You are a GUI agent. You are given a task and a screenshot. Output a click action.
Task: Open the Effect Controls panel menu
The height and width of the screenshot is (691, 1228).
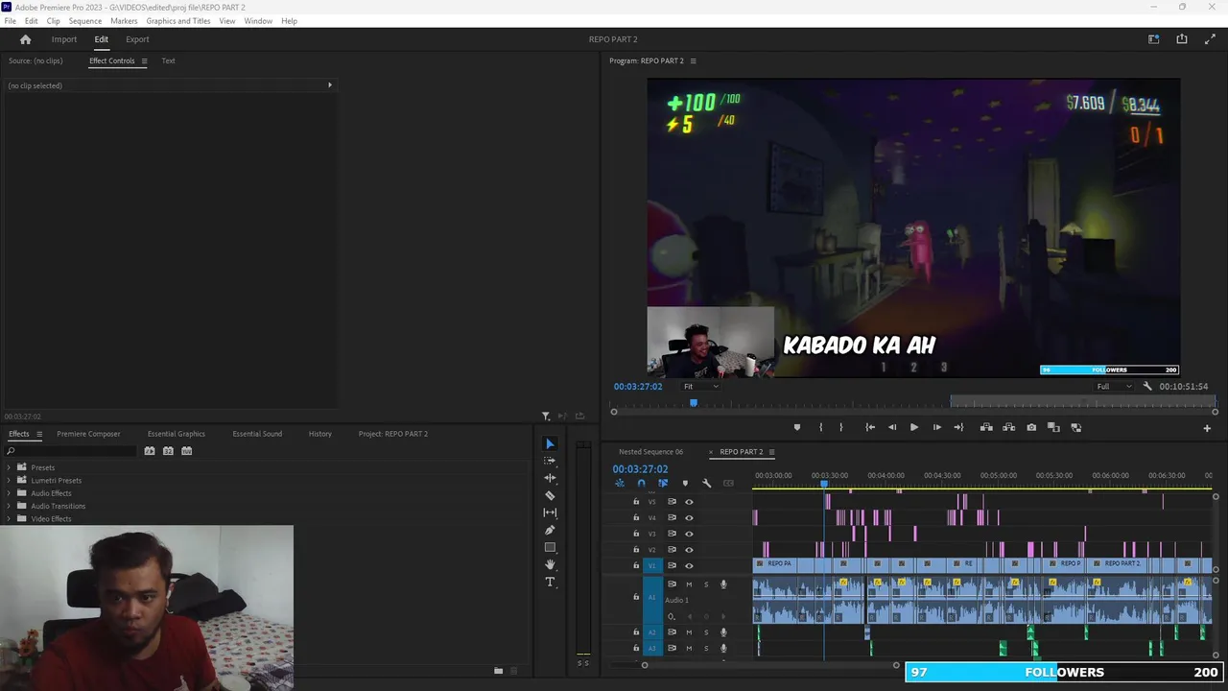(x=144, y=60)
